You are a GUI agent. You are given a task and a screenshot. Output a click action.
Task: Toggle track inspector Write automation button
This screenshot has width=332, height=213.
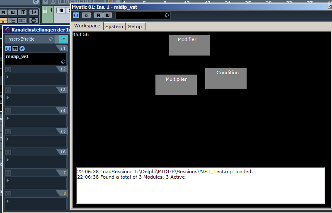click(13, 12)
